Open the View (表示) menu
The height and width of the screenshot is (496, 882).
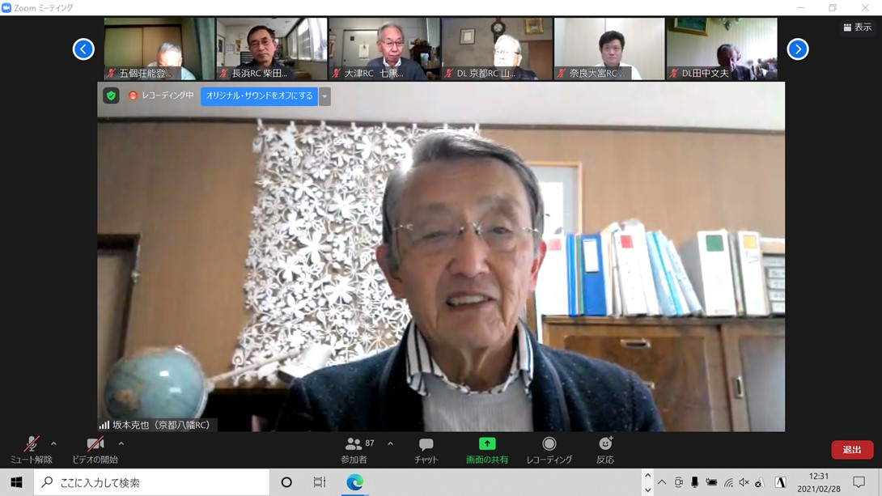pyautogui.click(x=858, y=28)
